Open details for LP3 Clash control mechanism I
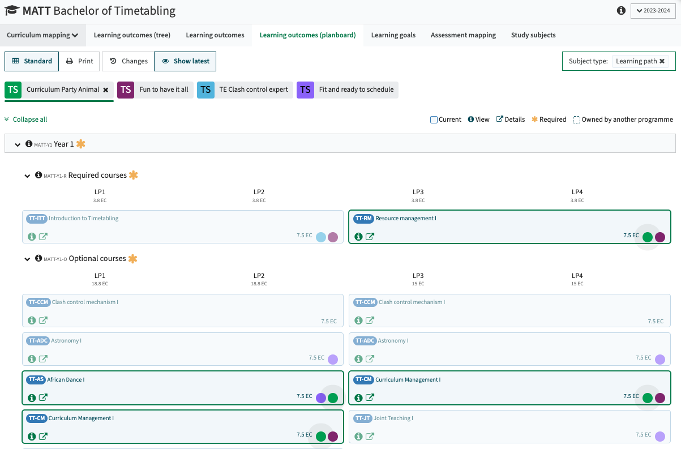Image resolution: width=681 pixels, height=449 pixels. click(x=370, y=320)
